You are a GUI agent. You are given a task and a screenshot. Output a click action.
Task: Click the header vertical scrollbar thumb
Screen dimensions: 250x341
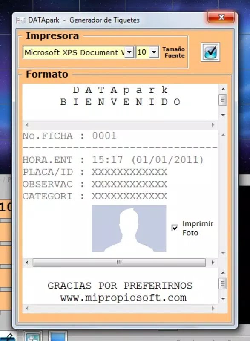click(223, 100)
